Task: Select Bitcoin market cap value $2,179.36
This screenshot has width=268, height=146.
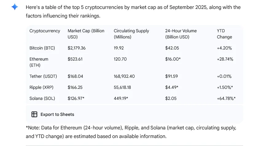Action: click(76, 48)
